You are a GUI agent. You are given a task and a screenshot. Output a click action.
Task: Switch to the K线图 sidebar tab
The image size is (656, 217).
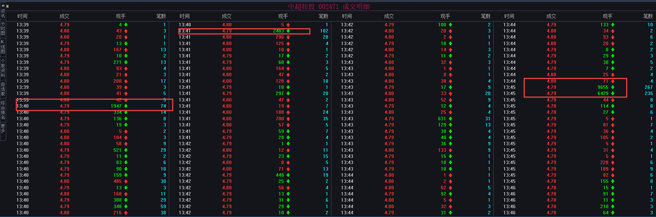[3, 47]
